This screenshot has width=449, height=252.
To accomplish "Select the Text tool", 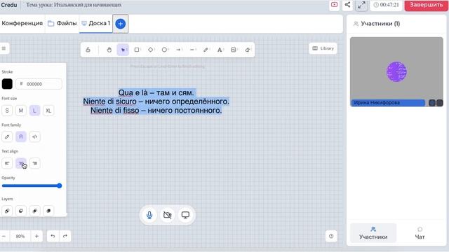I will [220, 50].
